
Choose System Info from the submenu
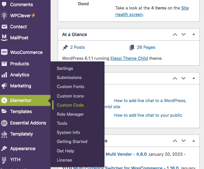[68, 133]
